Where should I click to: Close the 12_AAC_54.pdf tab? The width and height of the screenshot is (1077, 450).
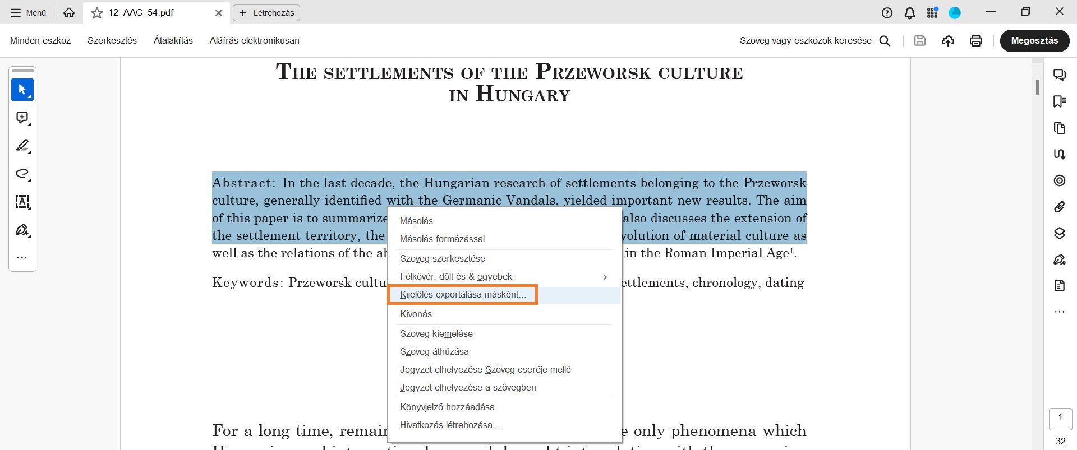click(x=219, y=13)
